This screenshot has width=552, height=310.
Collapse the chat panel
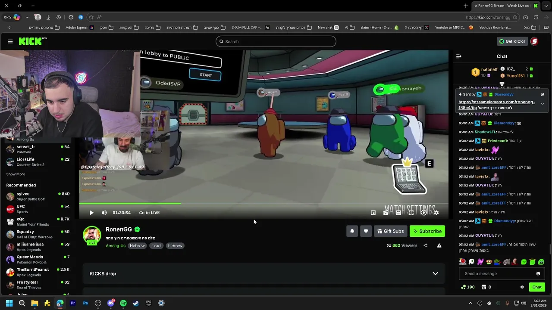click(458, 56)
